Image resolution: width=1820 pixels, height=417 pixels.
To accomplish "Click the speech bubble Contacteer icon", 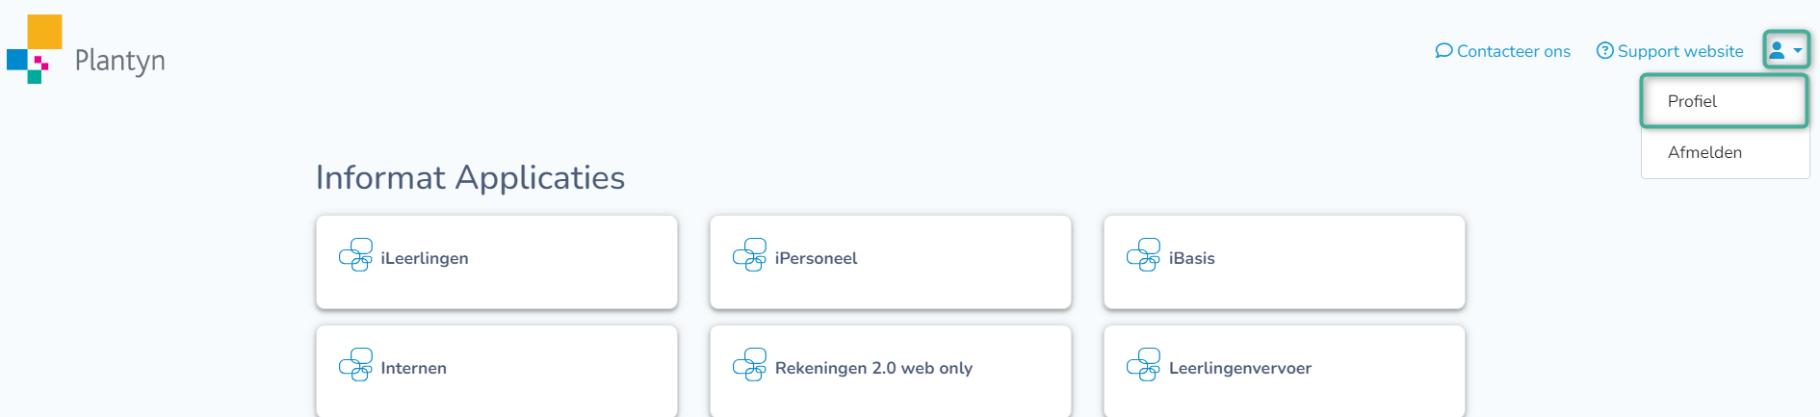I will (x=1443, y=51).
